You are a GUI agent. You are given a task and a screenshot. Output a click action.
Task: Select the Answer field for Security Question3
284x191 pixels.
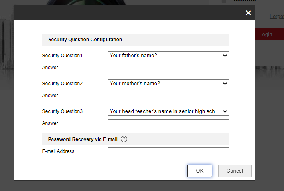[168, 123]
